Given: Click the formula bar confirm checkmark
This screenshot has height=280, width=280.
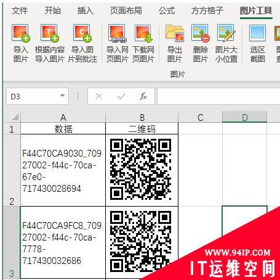Looking at the screenshot, I should [121, 96].
